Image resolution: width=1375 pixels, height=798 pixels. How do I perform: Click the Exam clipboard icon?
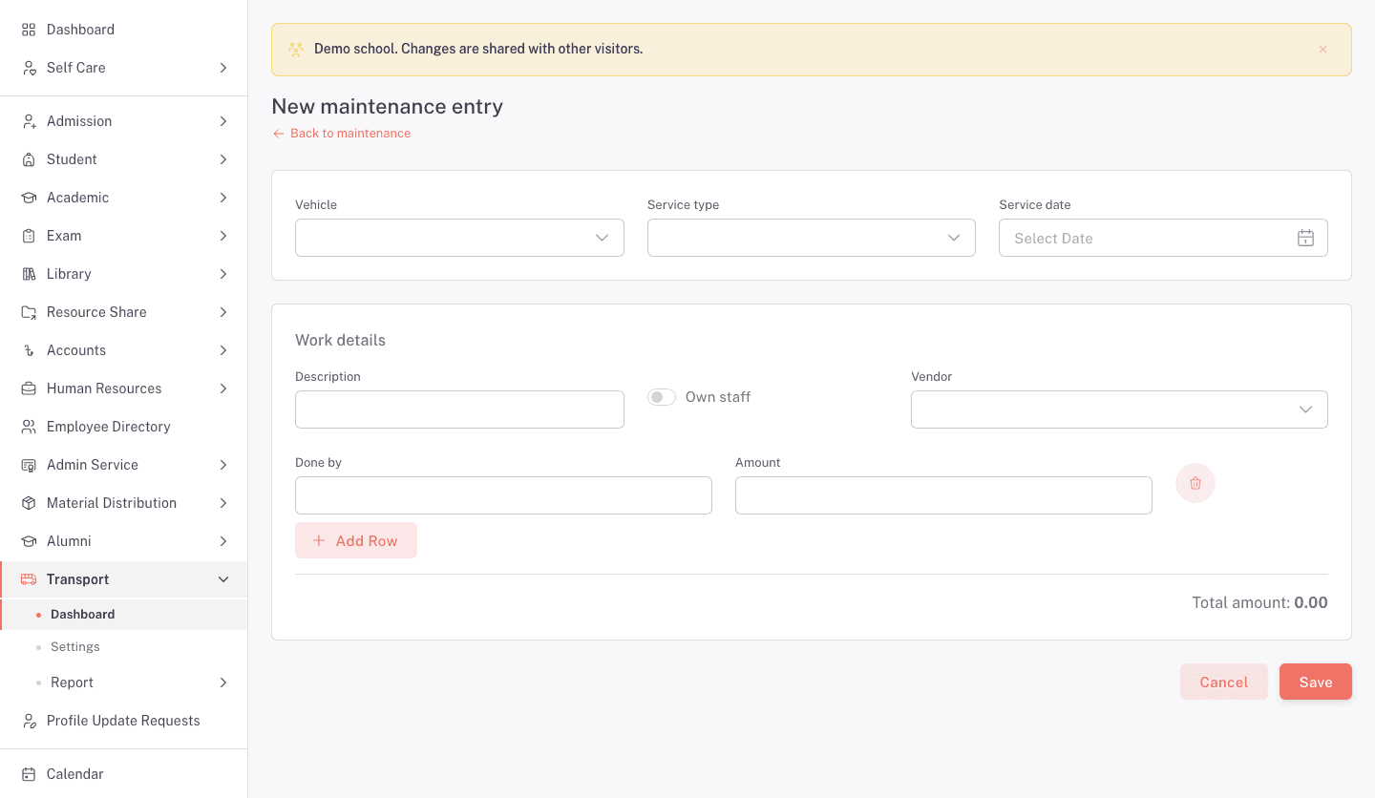(29, 236)
